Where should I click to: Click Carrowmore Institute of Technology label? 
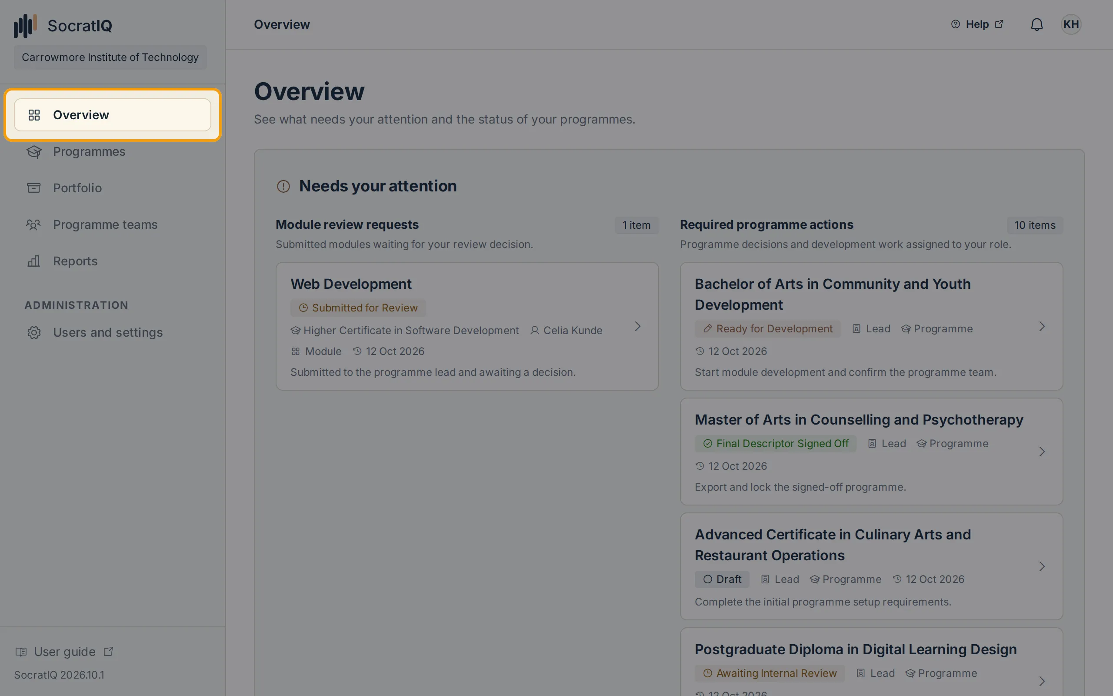110,57
